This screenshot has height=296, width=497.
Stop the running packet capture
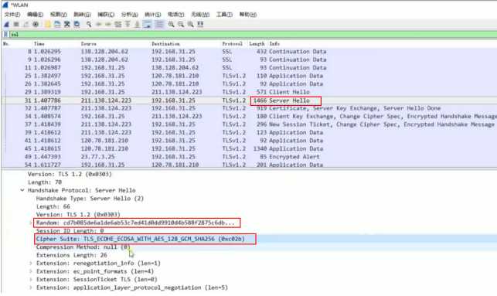[16, 25]
